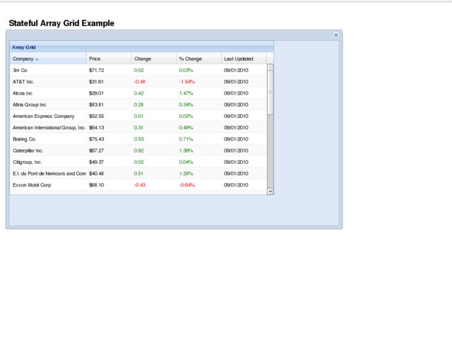The width and height of the screenshot is (452, 339).
Task: Click the change value 0.28
Action: tap(138, 105)
